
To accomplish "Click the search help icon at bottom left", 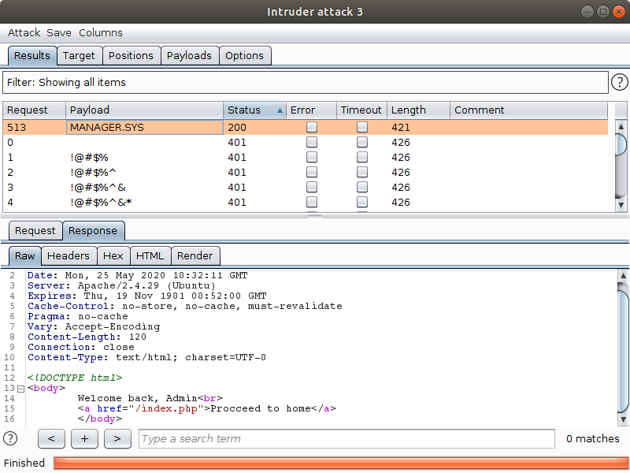I will [10, 438].
